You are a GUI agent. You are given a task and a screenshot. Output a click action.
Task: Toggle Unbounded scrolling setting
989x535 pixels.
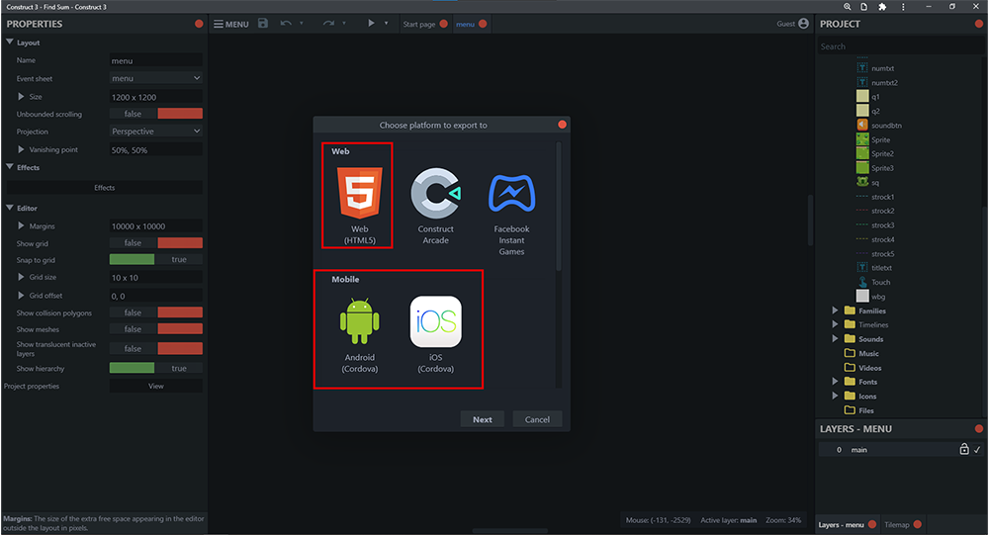click(x=156, y=114)
